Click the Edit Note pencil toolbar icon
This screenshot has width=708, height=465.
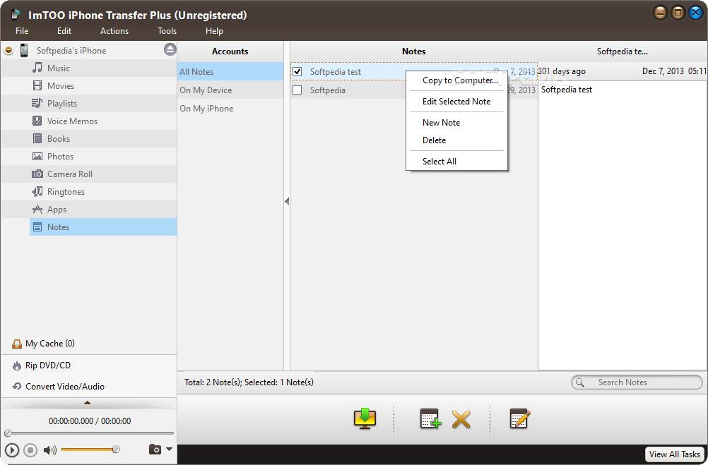pos(520,418)
